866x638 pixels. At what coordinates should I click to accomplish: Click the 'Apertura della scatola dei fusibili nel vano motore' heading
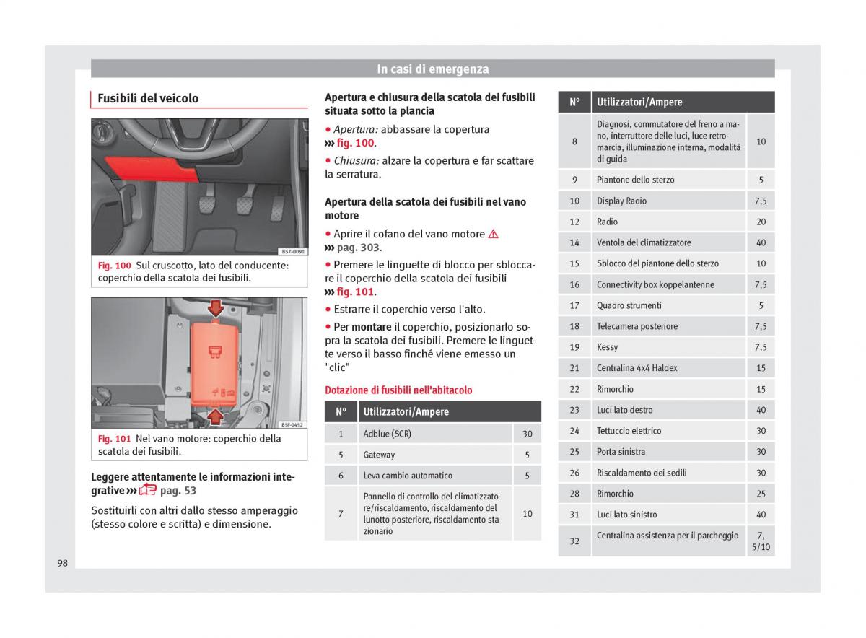(426, 209)
